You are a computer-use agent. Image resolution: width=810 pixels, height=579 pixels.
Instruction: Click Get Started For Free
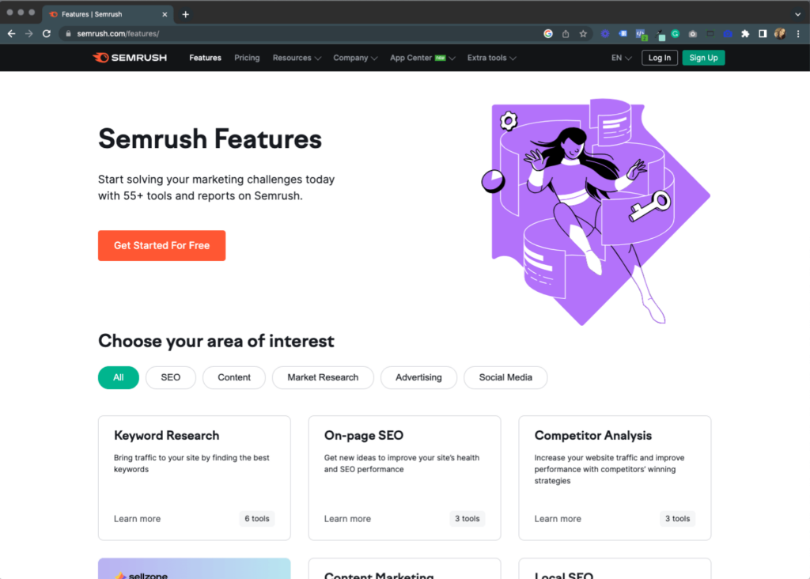161,245
